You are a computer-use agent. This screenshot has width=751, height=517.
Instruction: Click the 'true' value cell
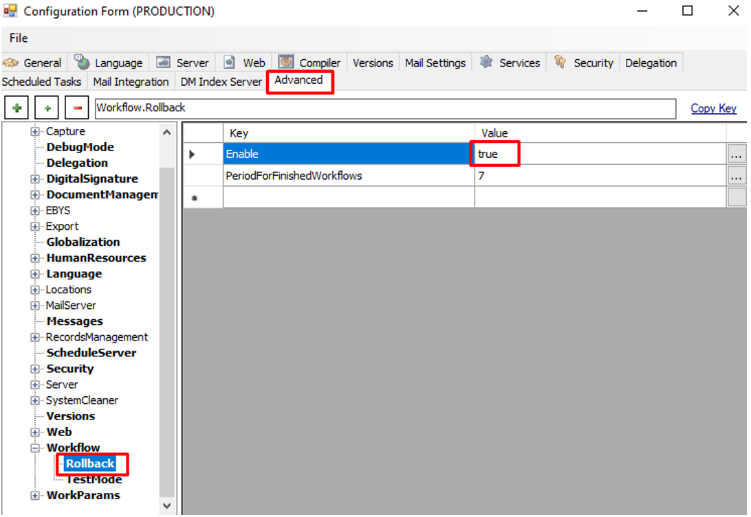600,154
